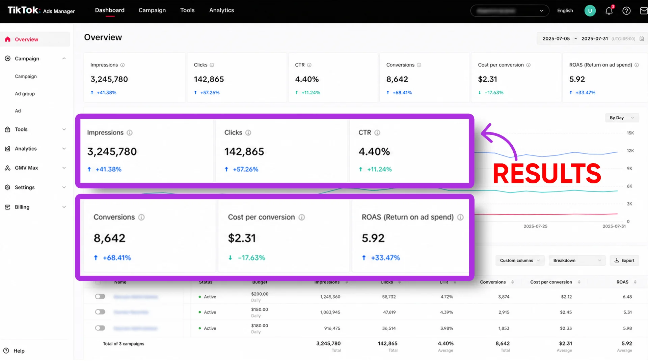Open the Ad group sidebar link
This screenshot has width=648, height=364.
pyautogui.click(x=25, y=94)
